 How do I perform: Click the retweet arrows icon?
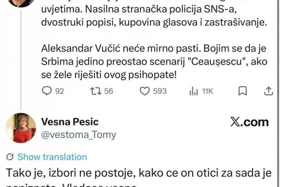click(95, 91)
